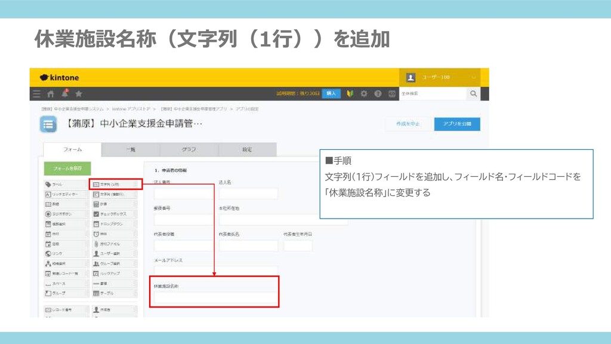Switch to the 一覧 tab
611x344 pixels.
tap(131, 149)
